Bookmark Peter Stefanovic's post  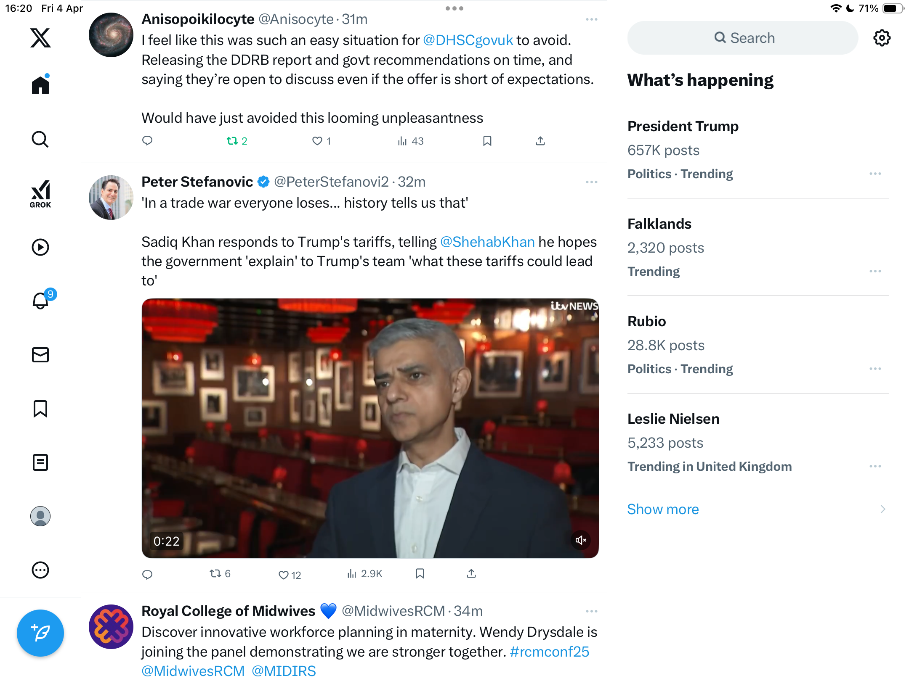coord(420,574)
